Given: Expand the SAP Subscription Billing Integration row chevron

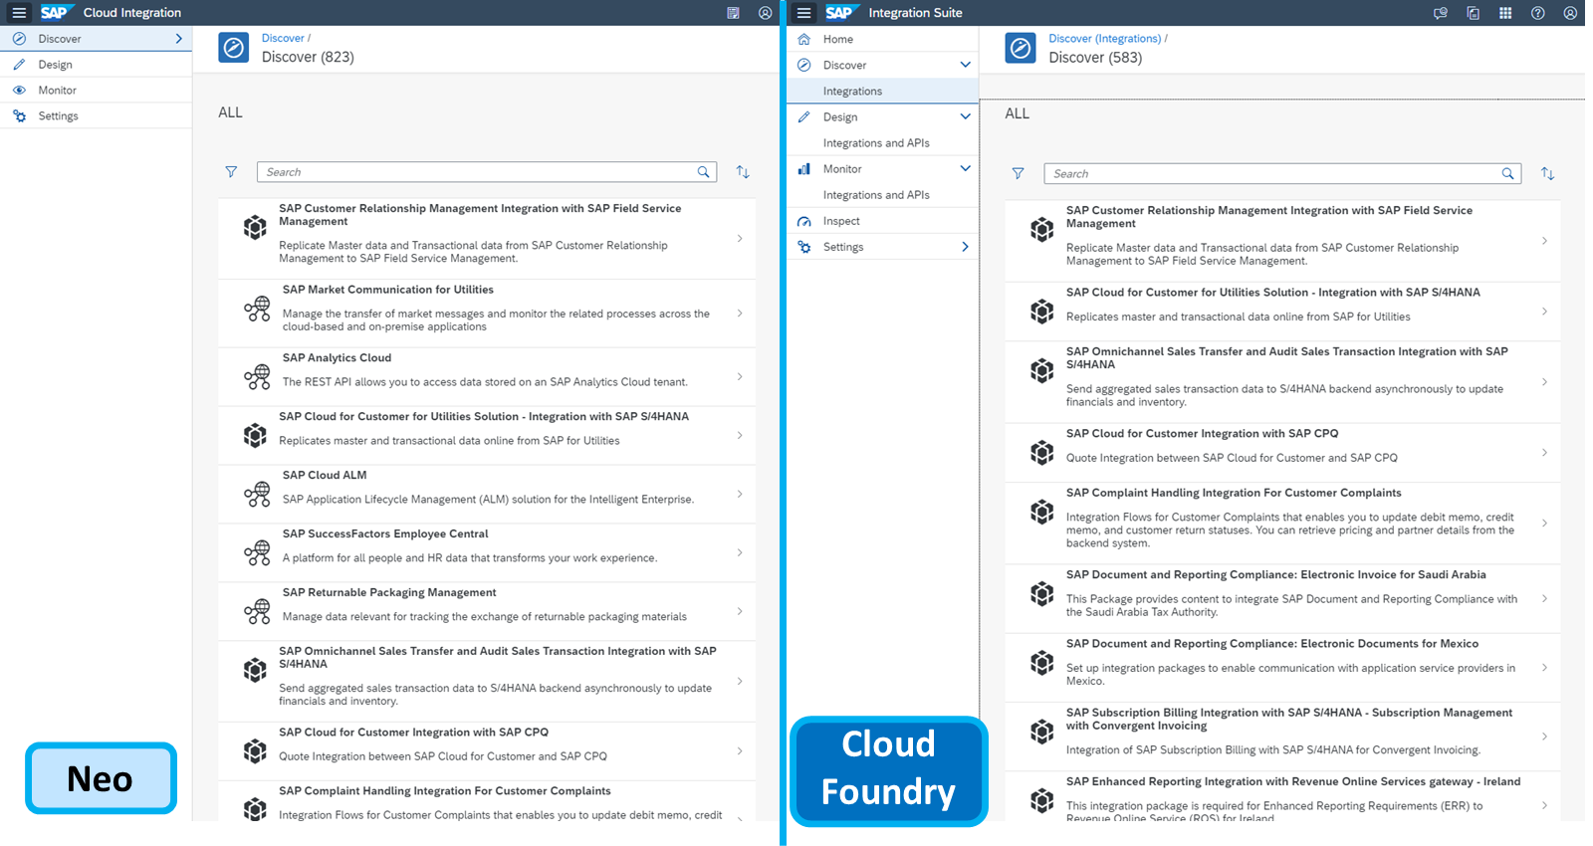Looking at the screenshot, I should click(1544, 737).
